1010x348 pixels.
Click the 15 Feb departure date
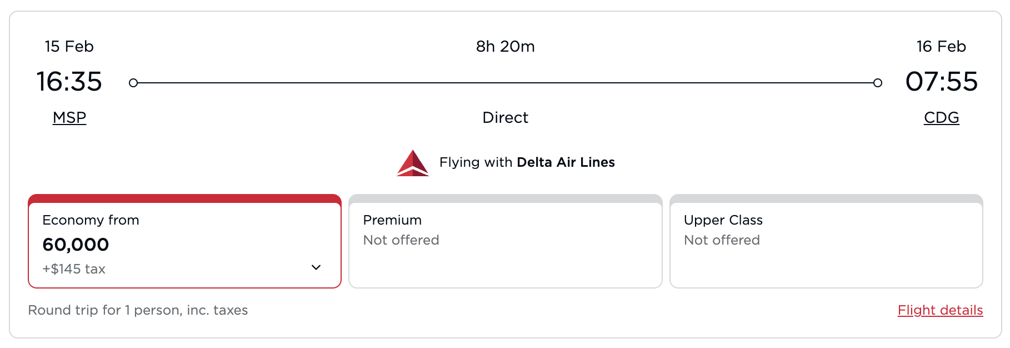tap(69, 47)
